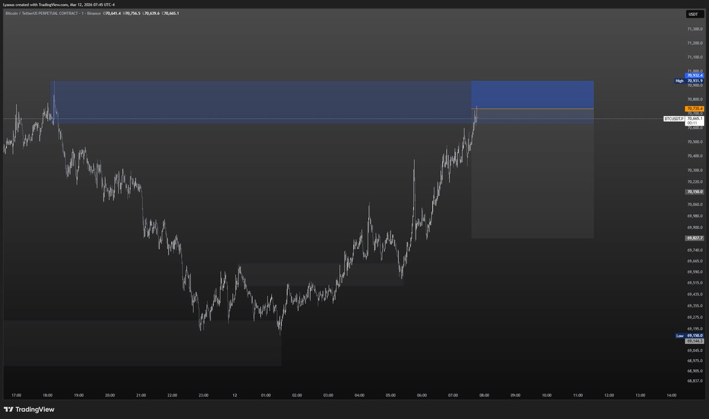Click the TradingView logo at the bottom
The height and width of the screenshot is (419, 709).
click(x=28, y=409)
